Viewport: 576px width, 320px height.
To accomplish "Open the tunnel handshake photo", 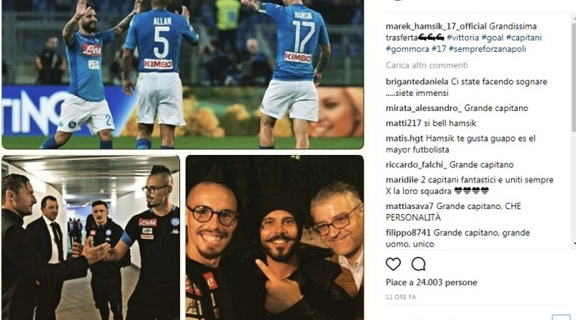I will [91, 238].
